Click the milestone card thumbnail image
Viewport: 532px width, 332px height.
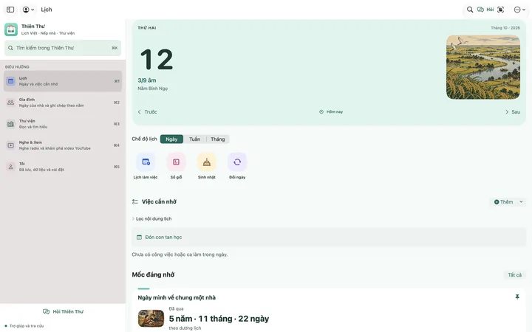tap(151, 318)
